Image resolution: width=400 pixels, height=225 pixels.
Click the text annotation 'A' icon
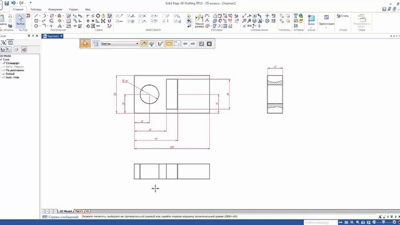point(260,21)
